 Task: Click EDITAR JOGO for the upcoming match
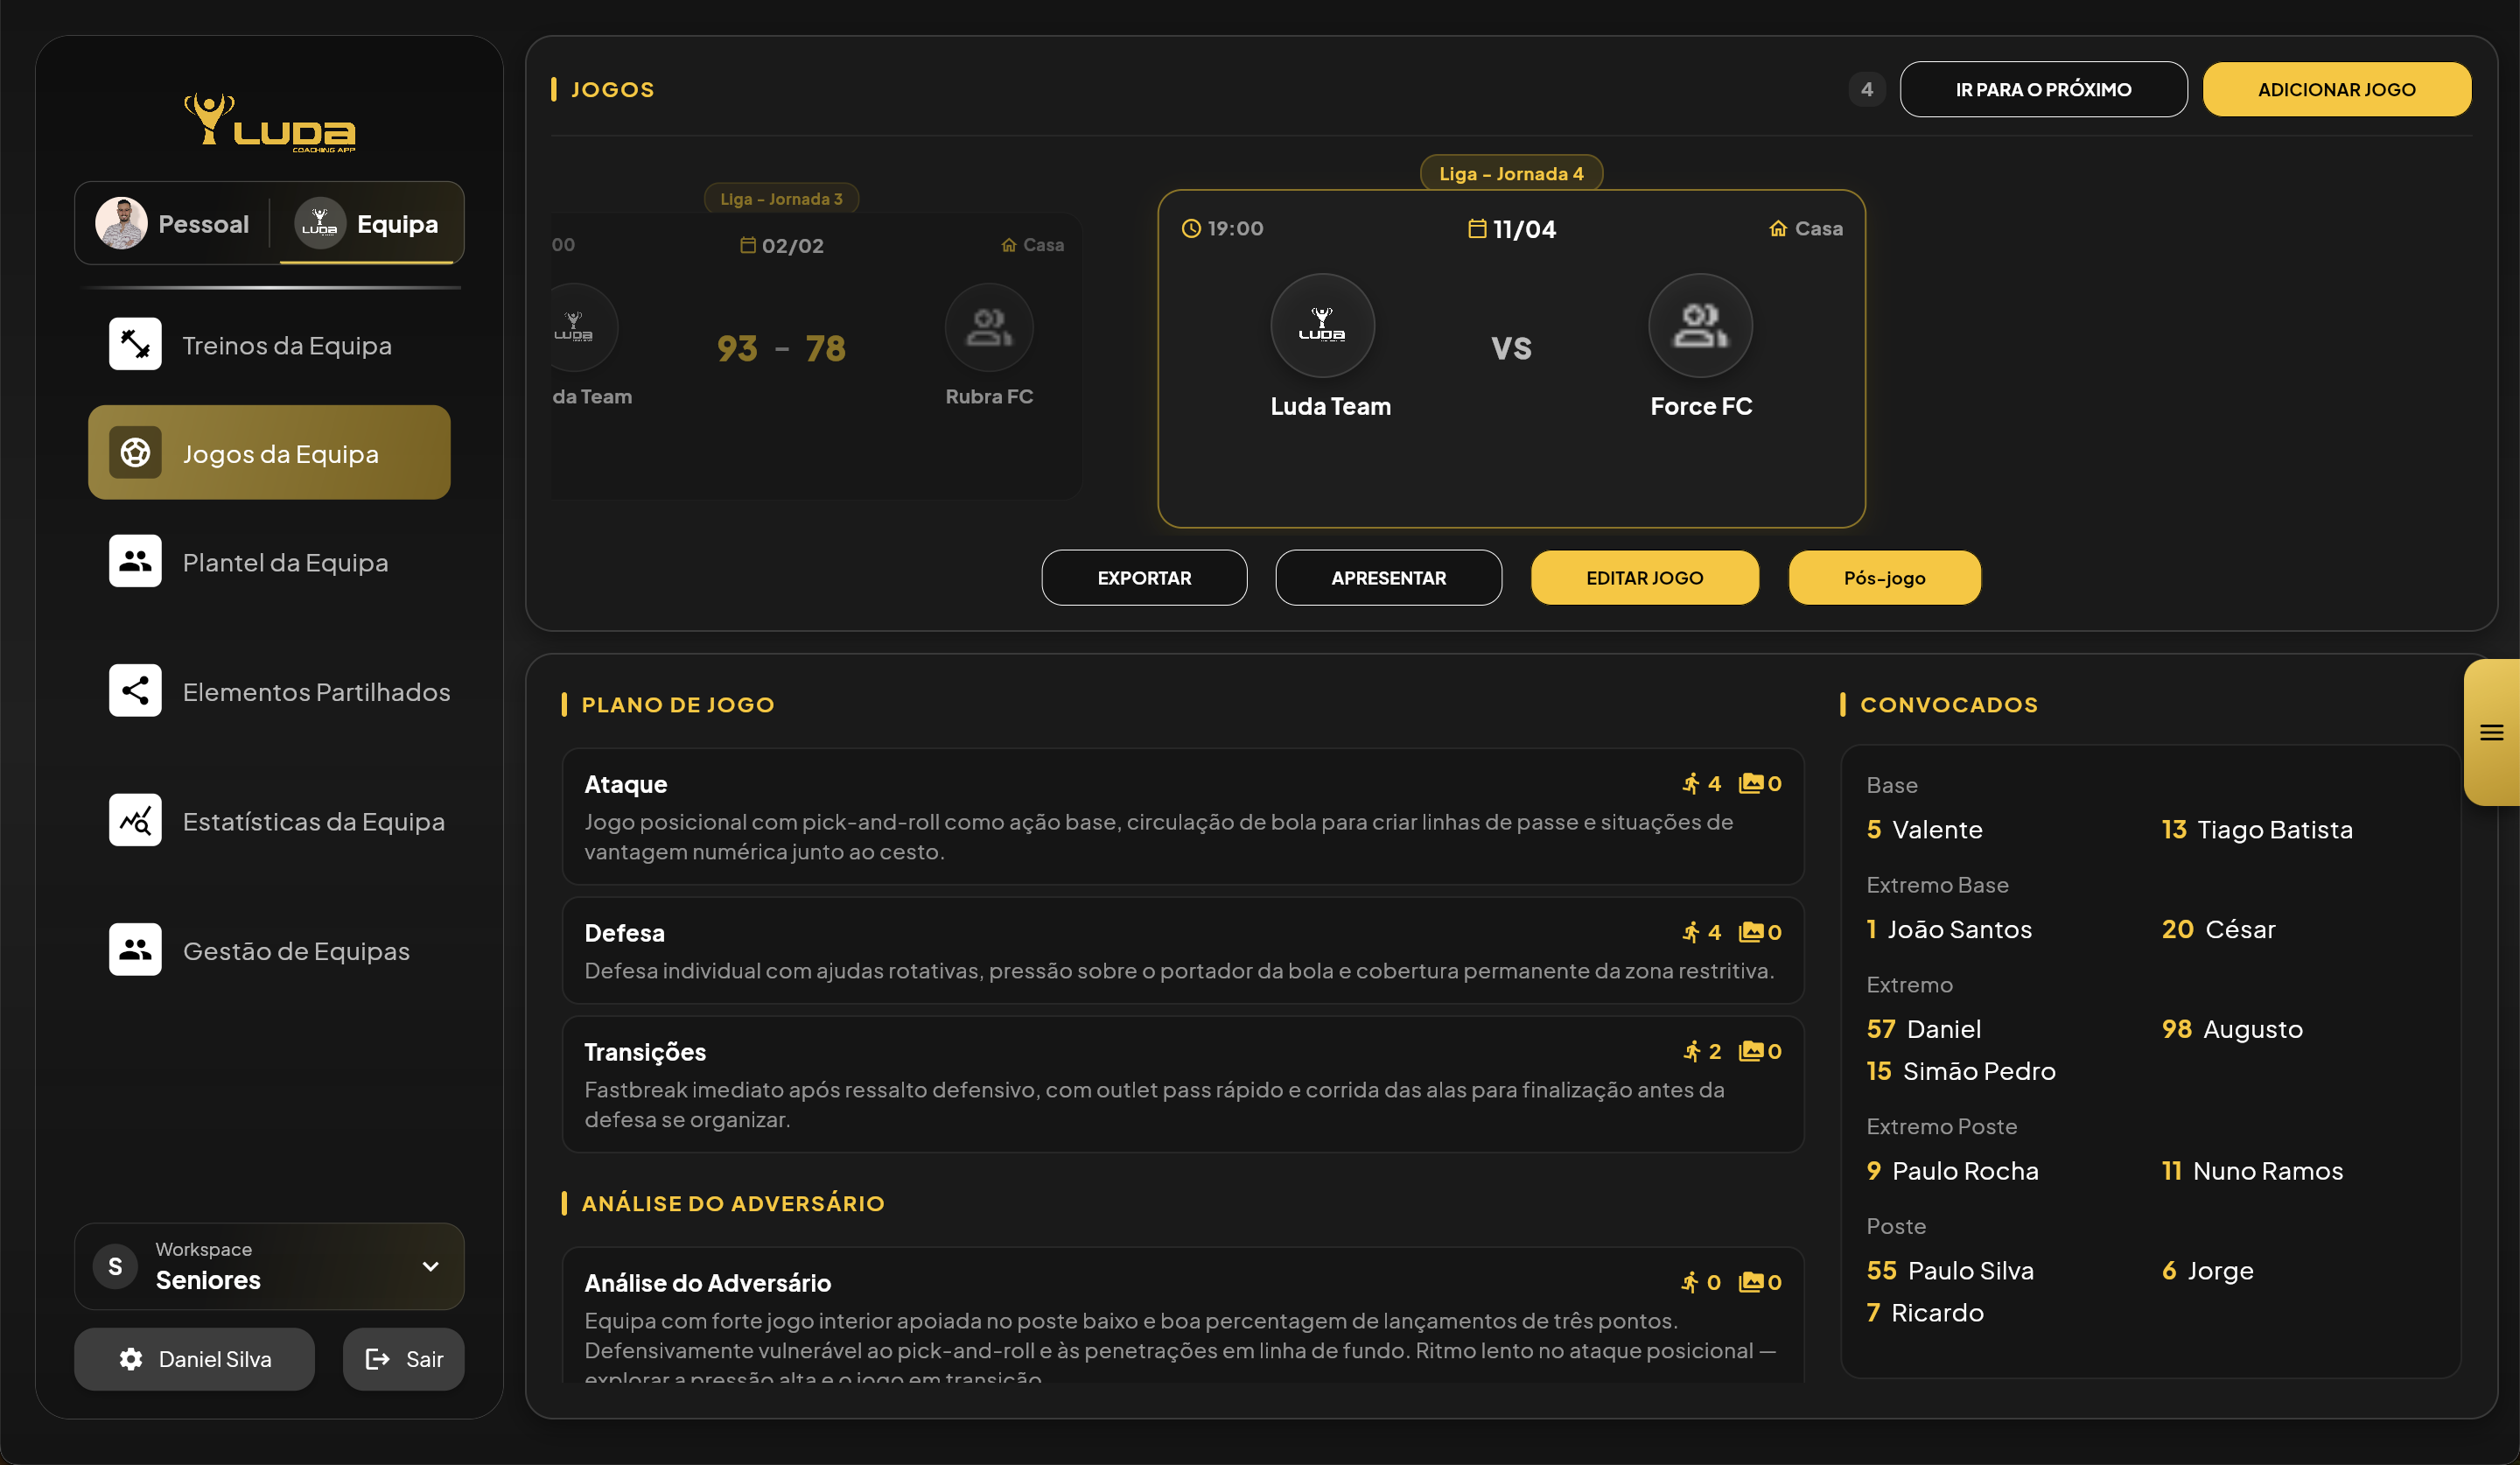pos(1644,577)
